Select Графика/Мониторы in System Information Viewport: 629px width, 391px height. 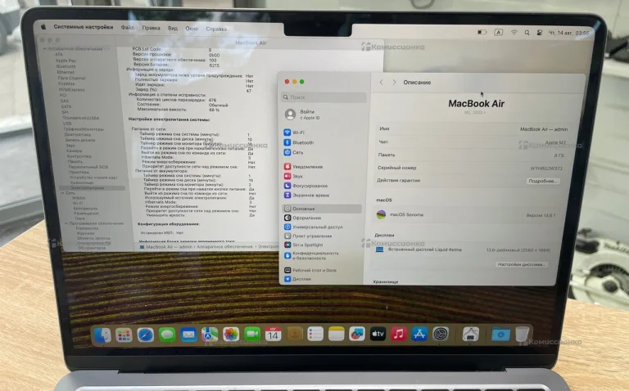[x=84, y=129]
